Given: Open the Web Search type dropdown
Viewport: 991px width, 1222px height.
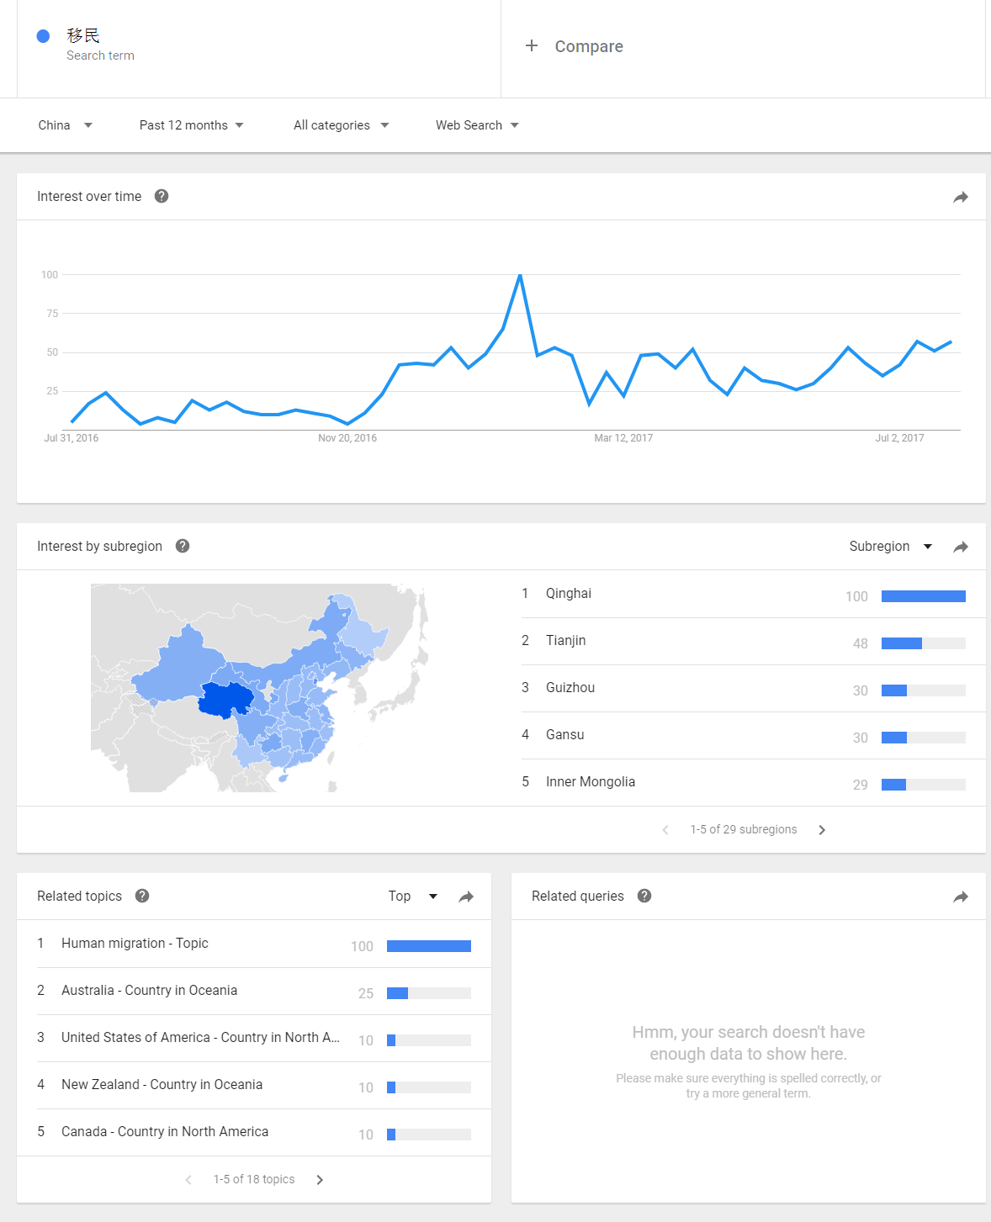Looking at the screenshot, I should point(477,125).
